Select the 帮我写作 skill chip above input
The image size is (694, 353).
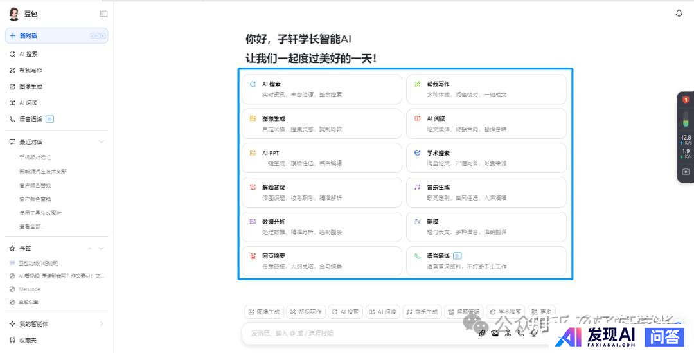point(306,312)
